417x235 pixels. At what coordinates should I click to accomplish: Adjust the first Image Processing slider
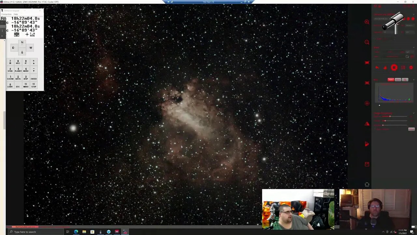pos(394,117)
